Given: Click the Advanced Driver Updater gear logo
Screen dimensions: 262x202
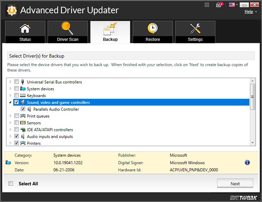Looking at the screenshot, I should (x=12, y=11).
